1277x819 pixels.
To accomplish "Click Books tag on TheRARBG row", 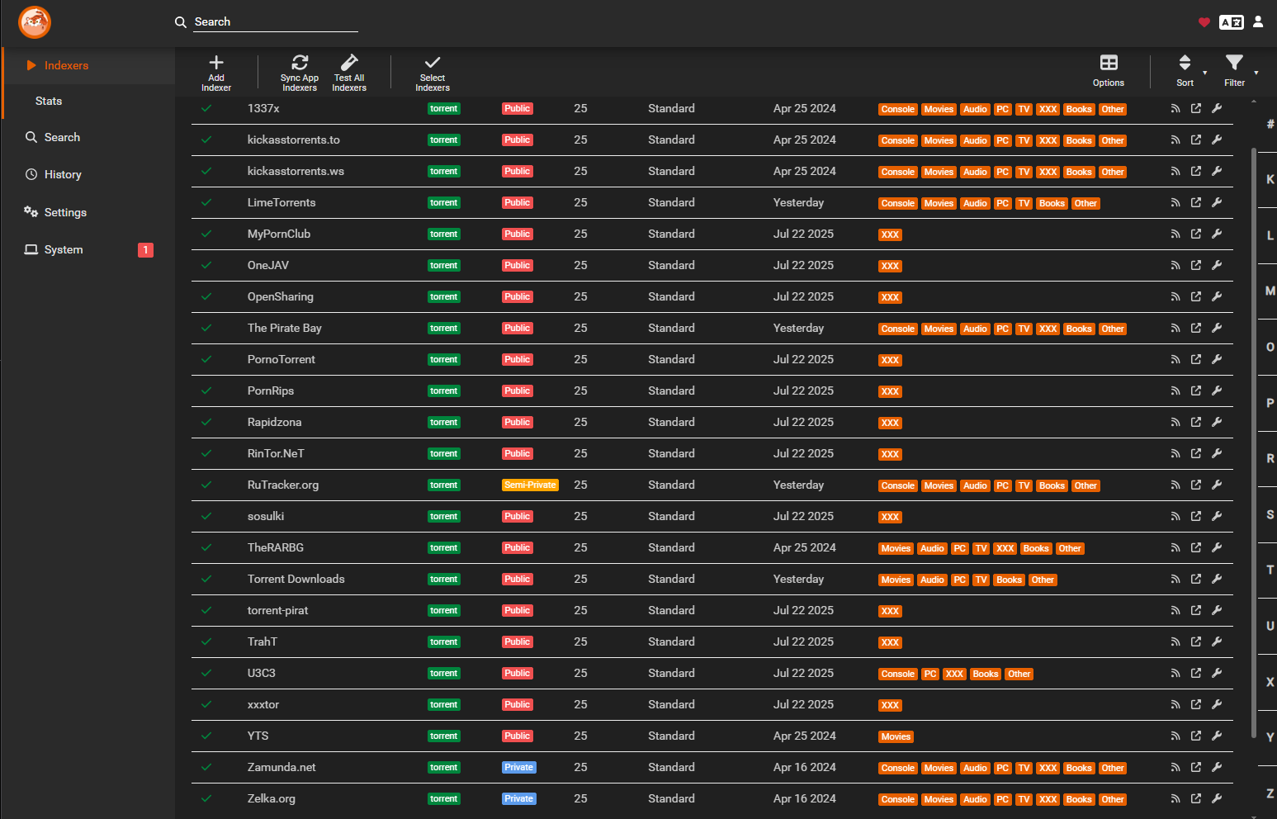I will 1036,548.
